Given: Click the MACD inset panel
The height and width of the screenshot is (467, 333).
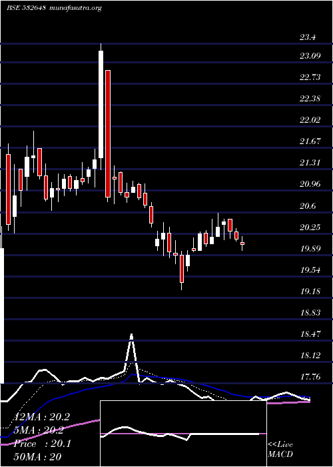Looking at the screenshot, I should (x=183, y=434).
